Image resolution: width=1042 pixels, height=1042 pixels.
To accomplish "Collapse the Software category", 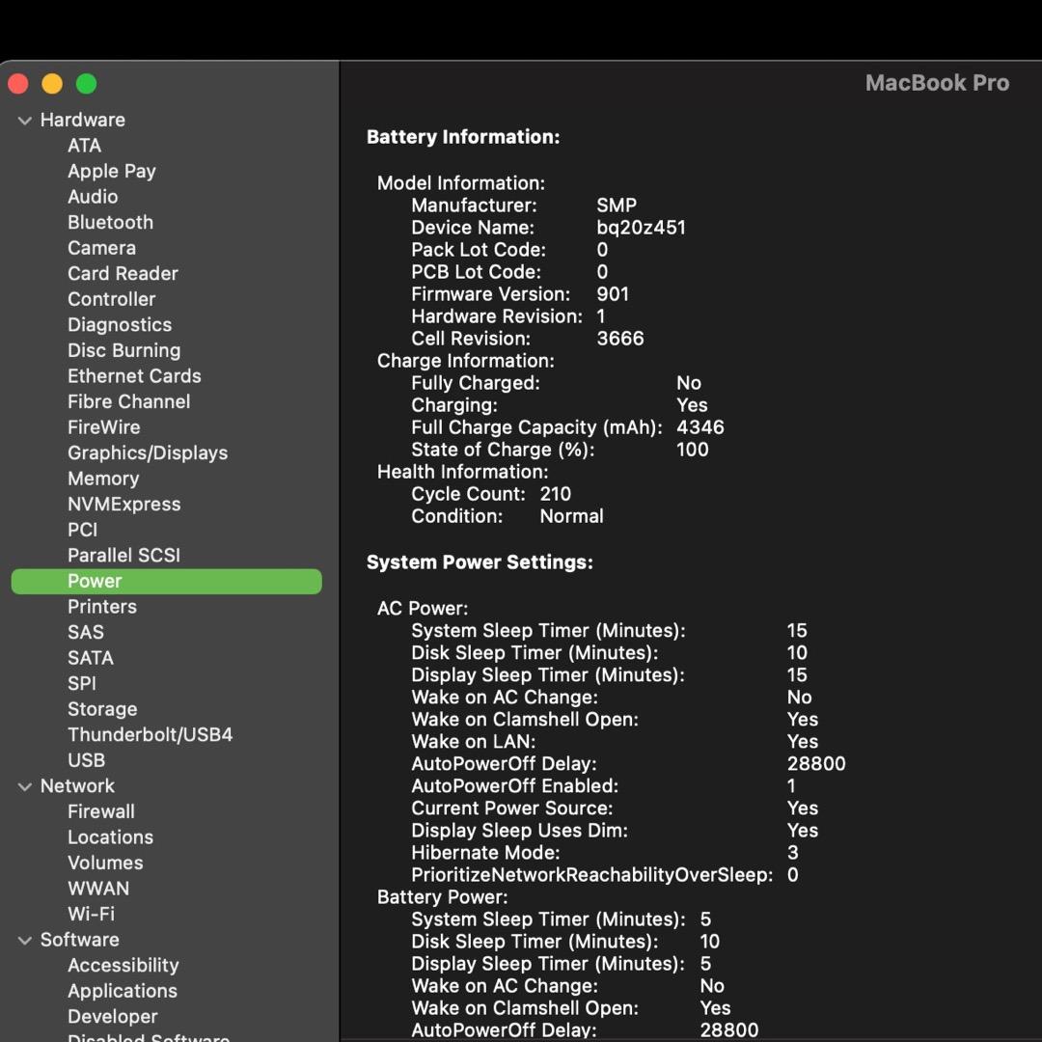I will click(x=24, y=940).
